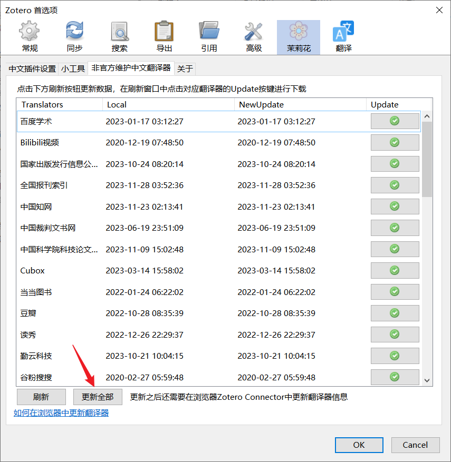The height and width of the screenshot is (462, 451).
Task: Open the 搜索 search preferences pane
Action: click(x=119, y=37)
